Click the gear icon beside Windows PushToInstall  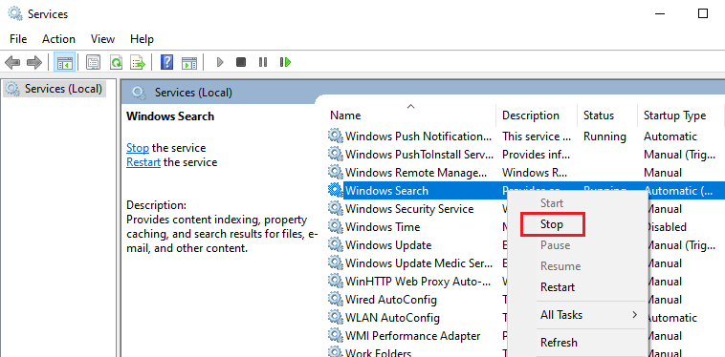click(x=335, y=154)
